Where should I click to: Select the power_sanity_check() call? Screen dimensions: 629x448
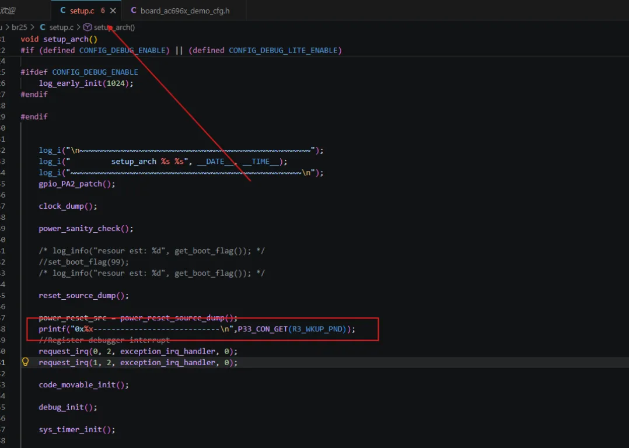click(86, 229)
